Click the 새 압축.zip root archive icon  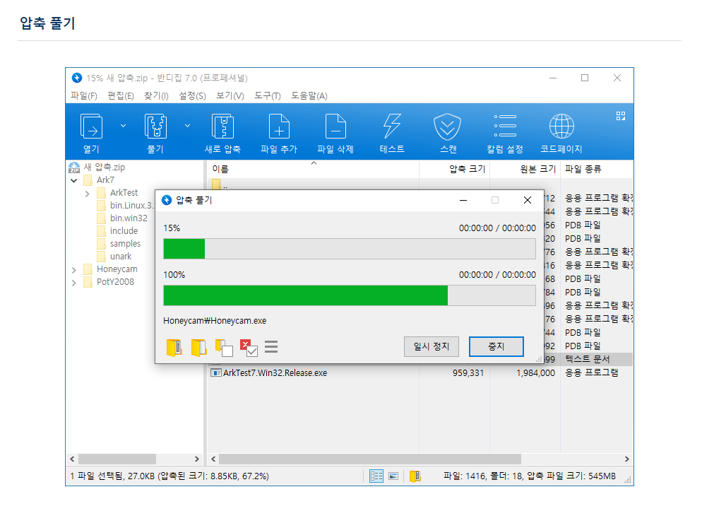pos(74,168)
